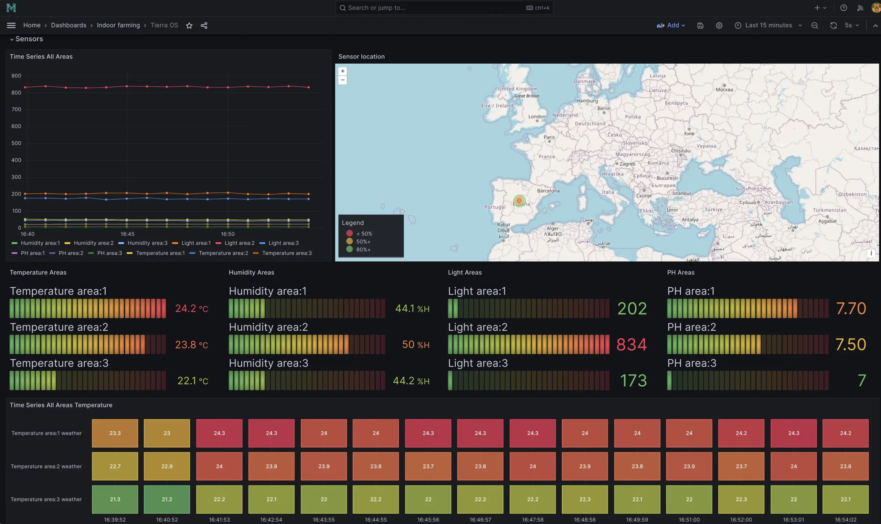Open the Add panel dropdown

tap(671, 25)
